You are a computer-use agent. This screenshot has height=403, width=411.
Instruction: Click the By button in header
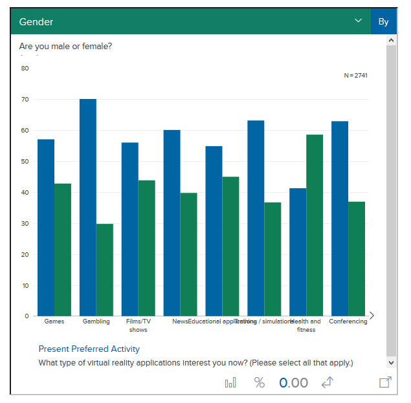coord(383,21)
